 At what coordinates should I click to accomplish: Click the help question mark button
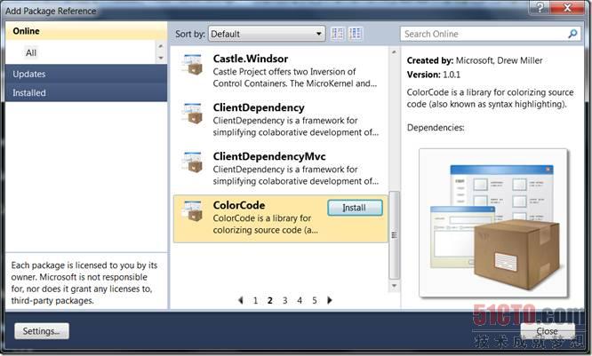click(540, 7)
